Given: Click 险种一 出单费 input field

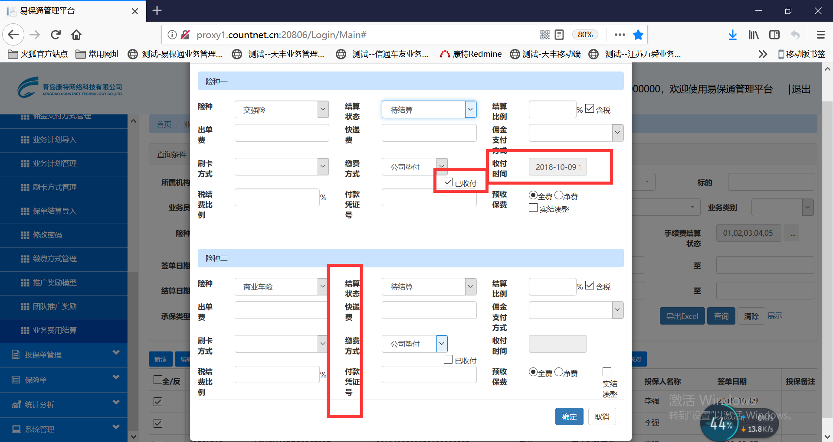Looking at the screenshot, I should (x=282, y=133).
